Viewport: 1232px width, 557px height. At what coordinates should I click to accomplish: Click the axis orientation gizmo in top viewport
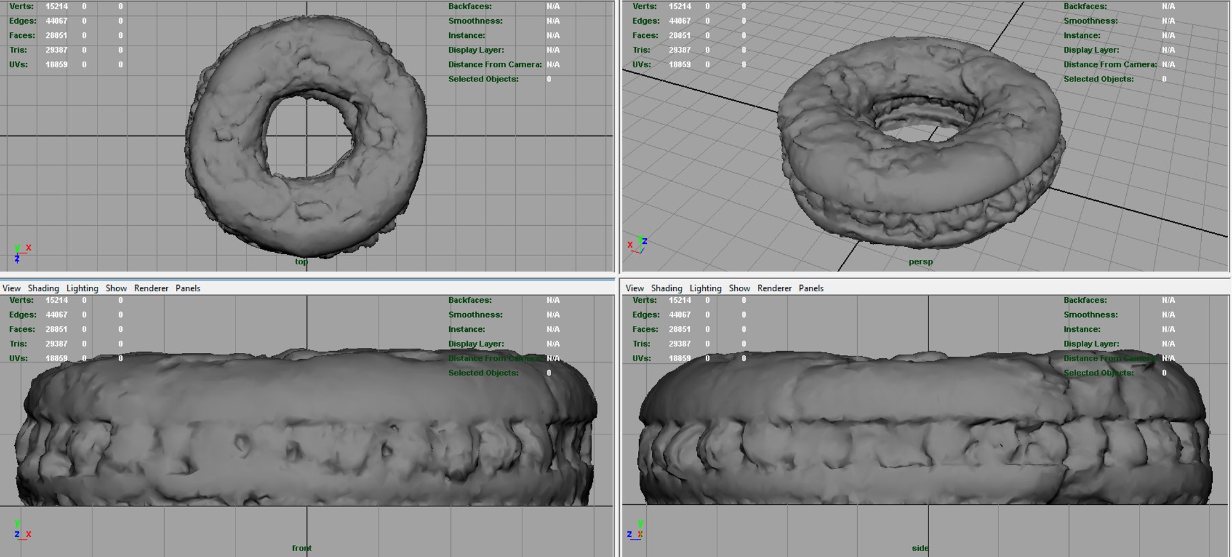(22, 253)
